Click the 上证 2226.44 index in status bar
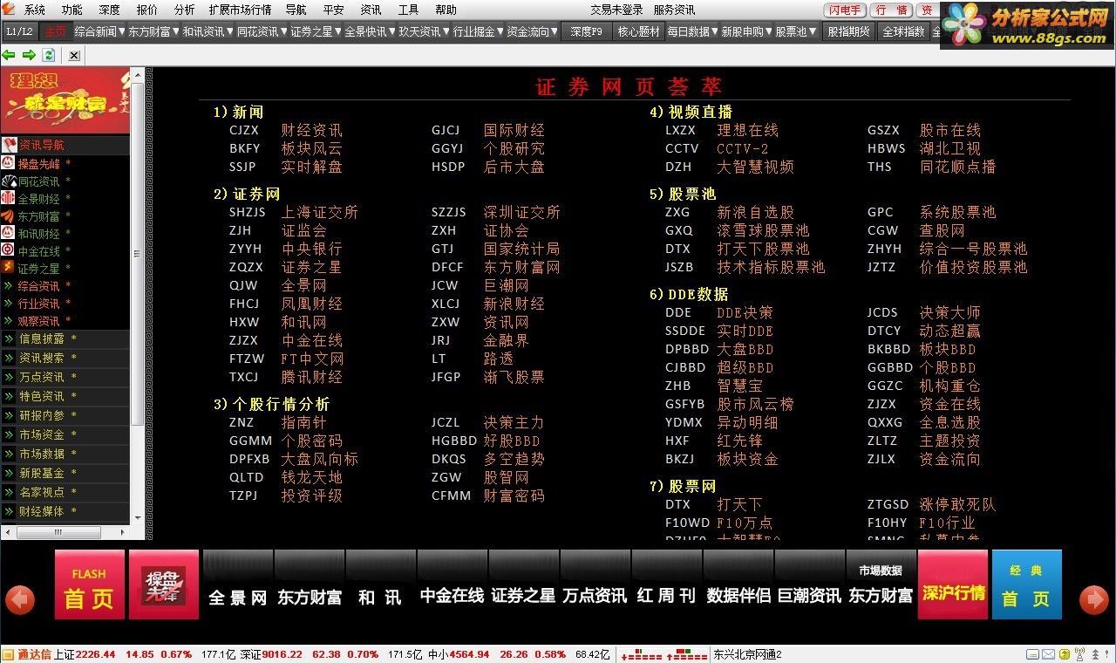The height and width of the screenshot is (663, 1116). coord(85,654)
